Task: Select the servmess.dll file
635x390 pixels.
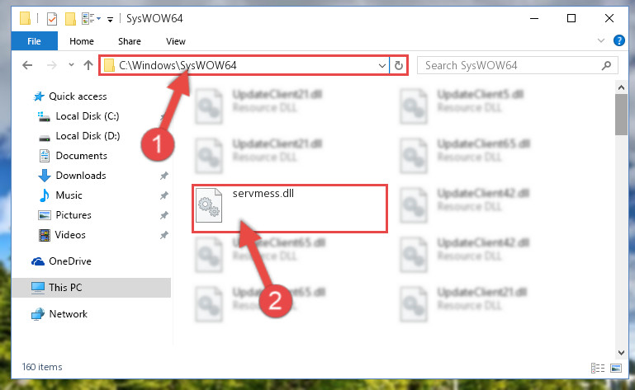Action: pyautogui.click(x=290, y=209)
